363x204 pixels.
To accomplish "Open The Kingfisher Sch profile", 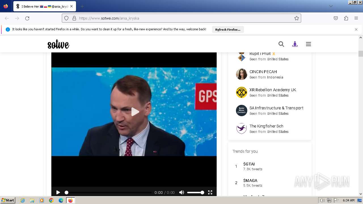I will [x=266, y=126].
